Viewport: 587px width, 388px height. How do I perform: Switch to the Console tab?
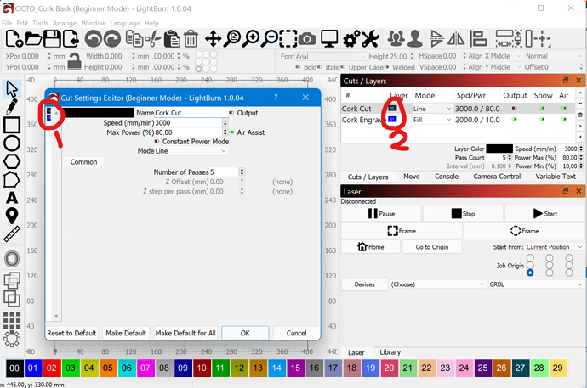(x=447, y=177)
